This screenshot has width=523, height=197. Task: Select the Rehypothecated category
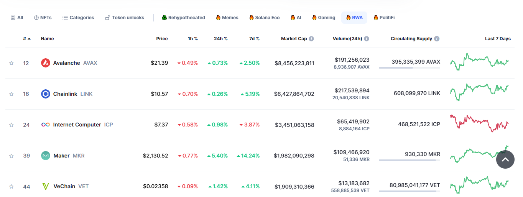(183, 18)
